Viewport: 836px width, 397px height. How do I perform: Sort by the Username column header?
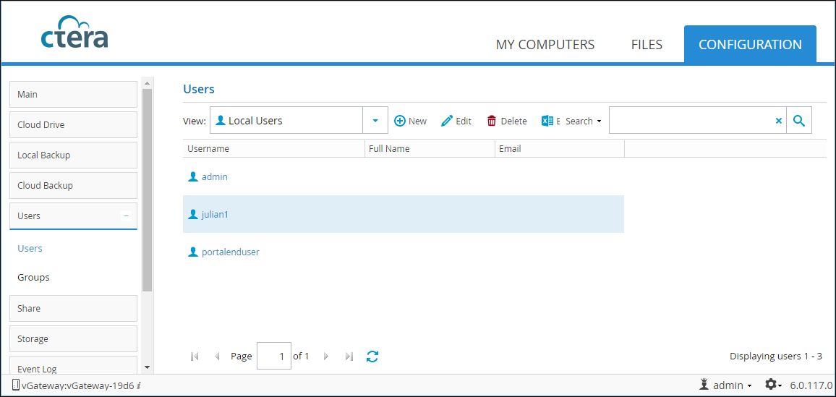point(274,149)
